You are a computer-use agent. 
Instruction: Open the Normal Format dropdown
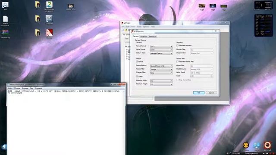161,46
